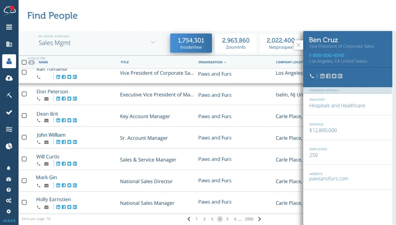Toggle the select-all checkbox in header
The width and height of the screenshot is (396, 225).
24,62
